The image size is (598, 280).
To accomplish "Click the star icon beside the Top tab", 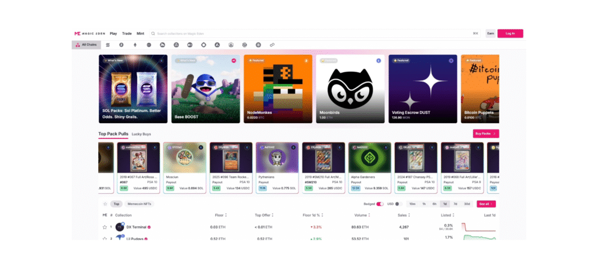I will [105, 204].
